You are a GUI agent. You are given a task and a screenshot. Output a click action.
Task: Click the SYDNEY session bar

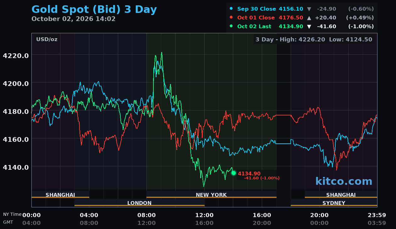334,203
